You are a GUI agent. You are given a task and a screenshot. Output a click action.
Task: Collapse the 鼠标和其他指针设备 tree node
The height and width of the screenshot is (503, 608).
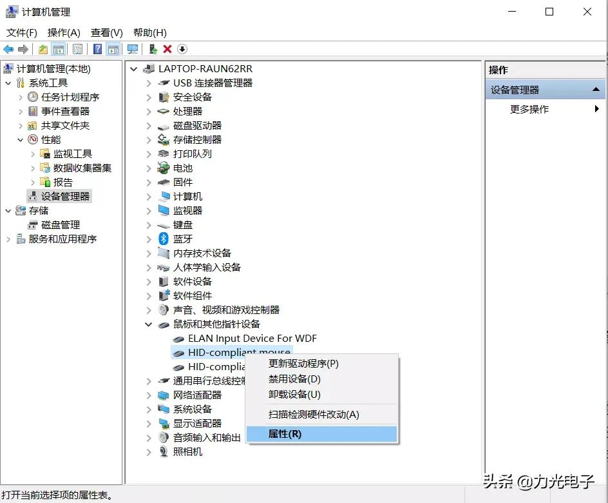[x=148, y=324]
